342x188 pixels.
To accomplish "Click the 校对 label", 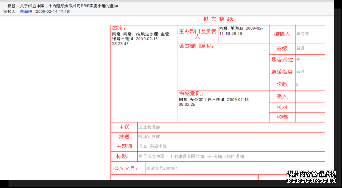I will click(x=282, y=107).
